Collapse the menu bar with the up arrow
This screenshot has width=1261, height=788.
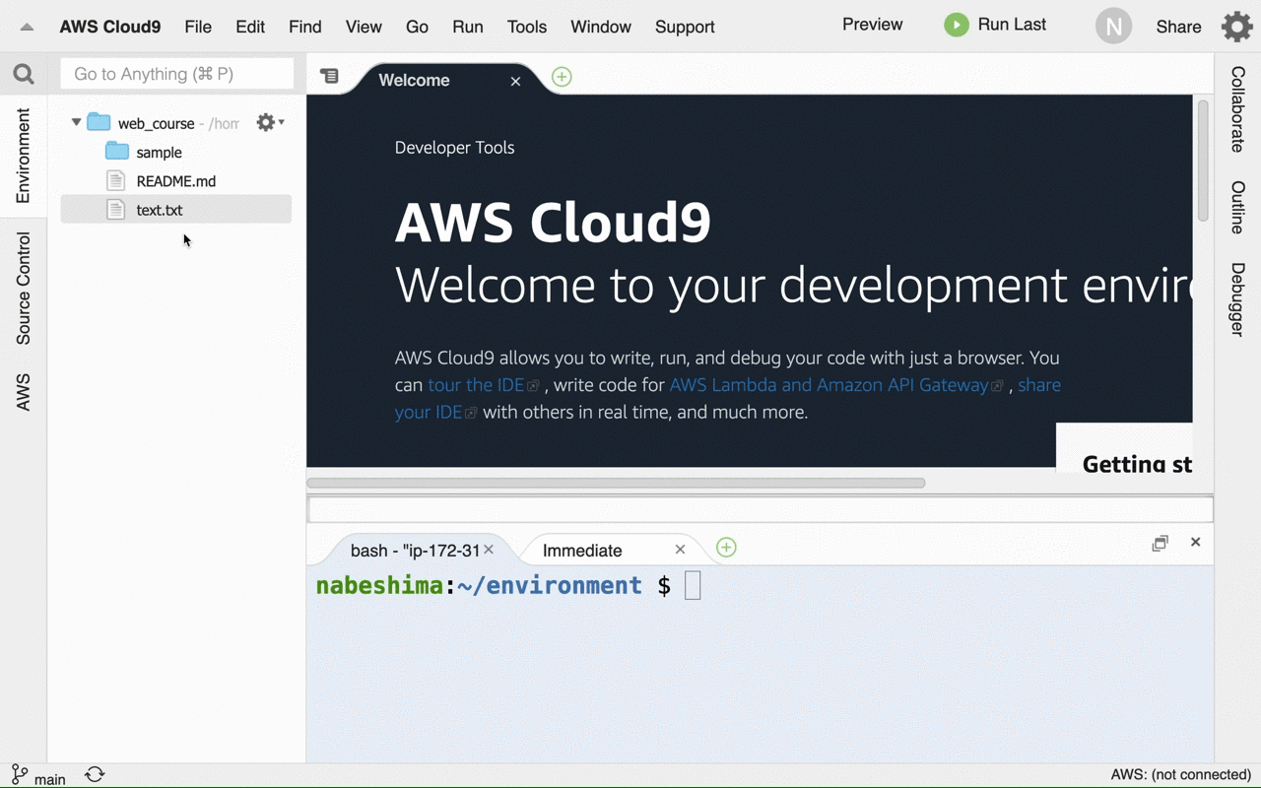pyautogui.click(x=27, y=27)
